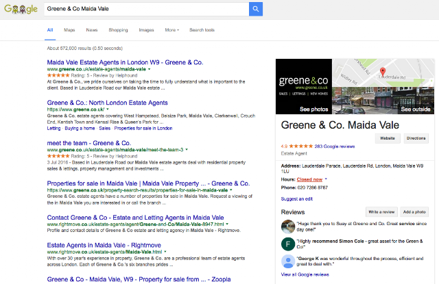Open the Lauderdale Rd map thumbnail
Image resolution: width=439 pixels, height=284 pixels.
383,73
